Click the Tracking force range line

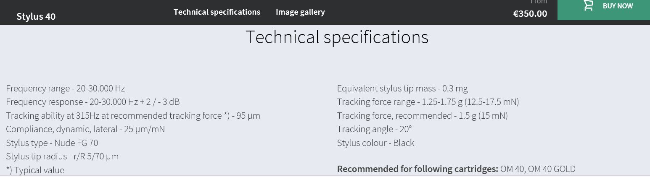tap(428, 102)
